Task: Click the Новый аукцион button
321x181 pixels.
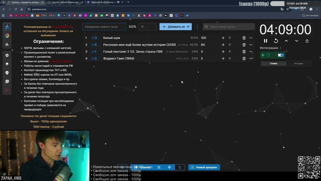Action: point(204,167)
